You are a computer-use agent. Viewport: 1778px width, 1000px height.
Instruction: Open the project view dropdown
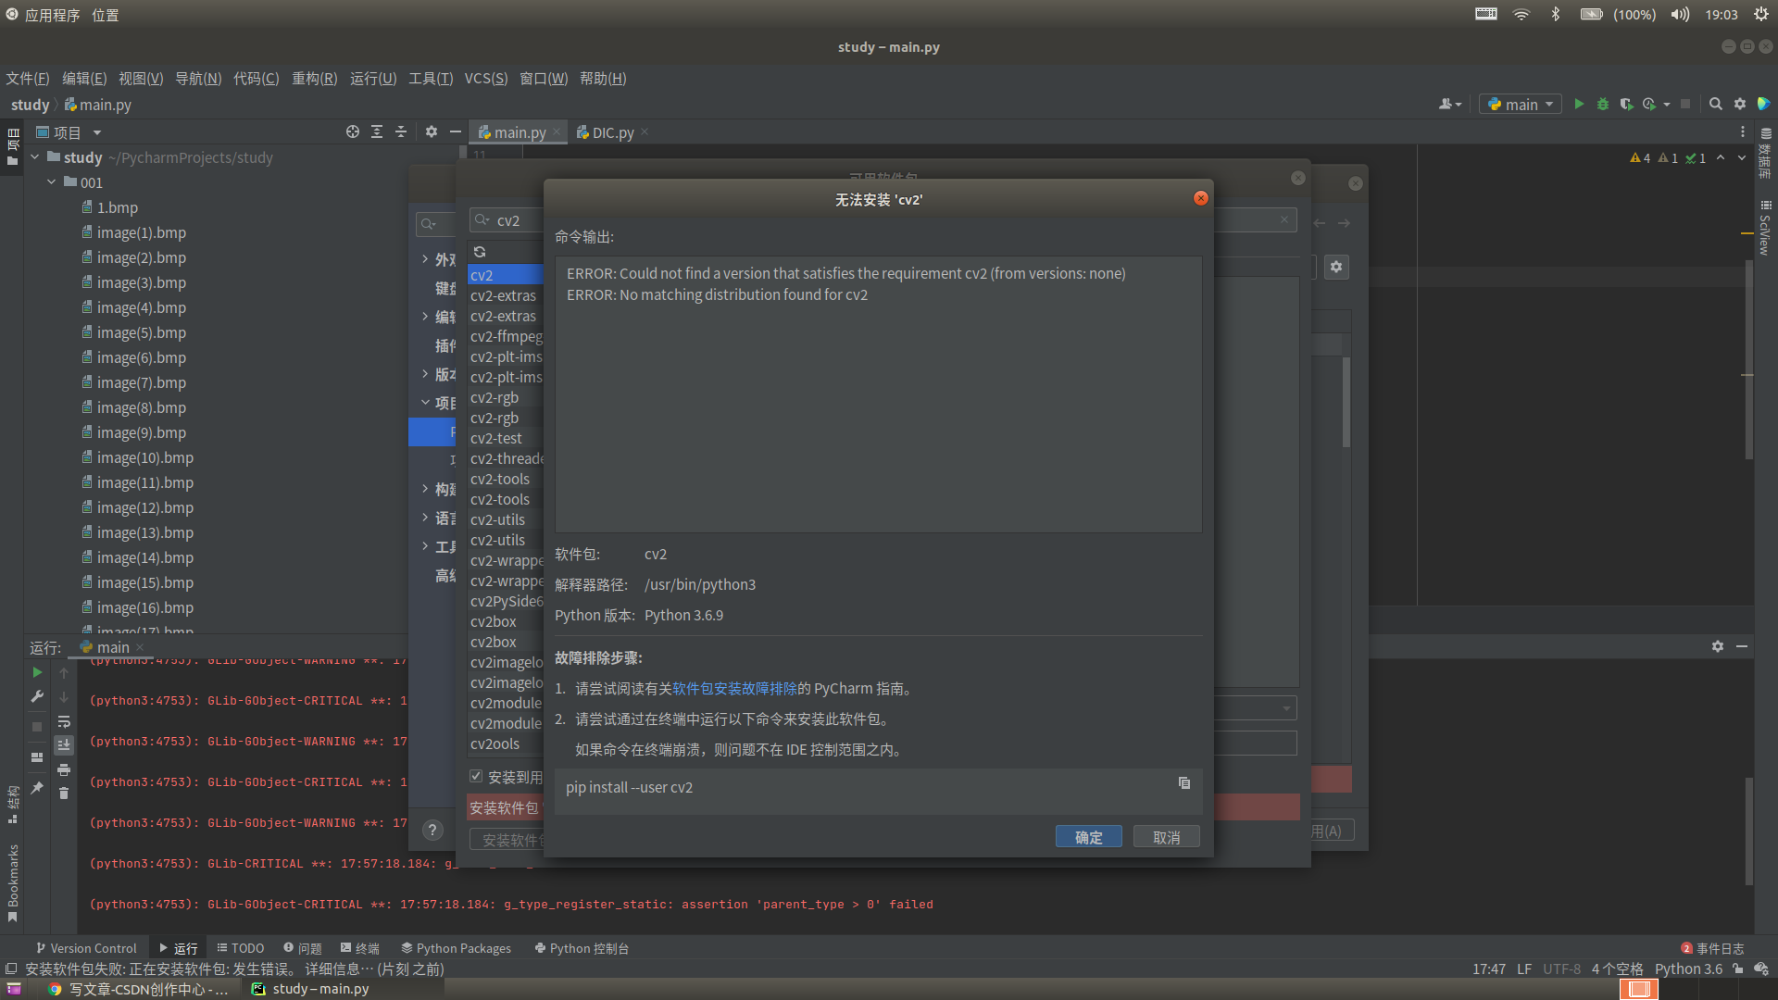coord(96,132)
